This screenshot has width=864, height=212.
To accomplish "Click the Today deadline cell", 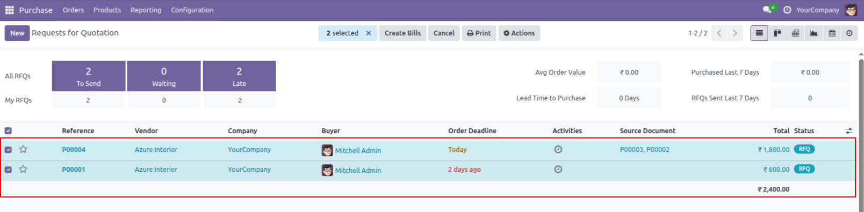I will (x=457, y=150).
